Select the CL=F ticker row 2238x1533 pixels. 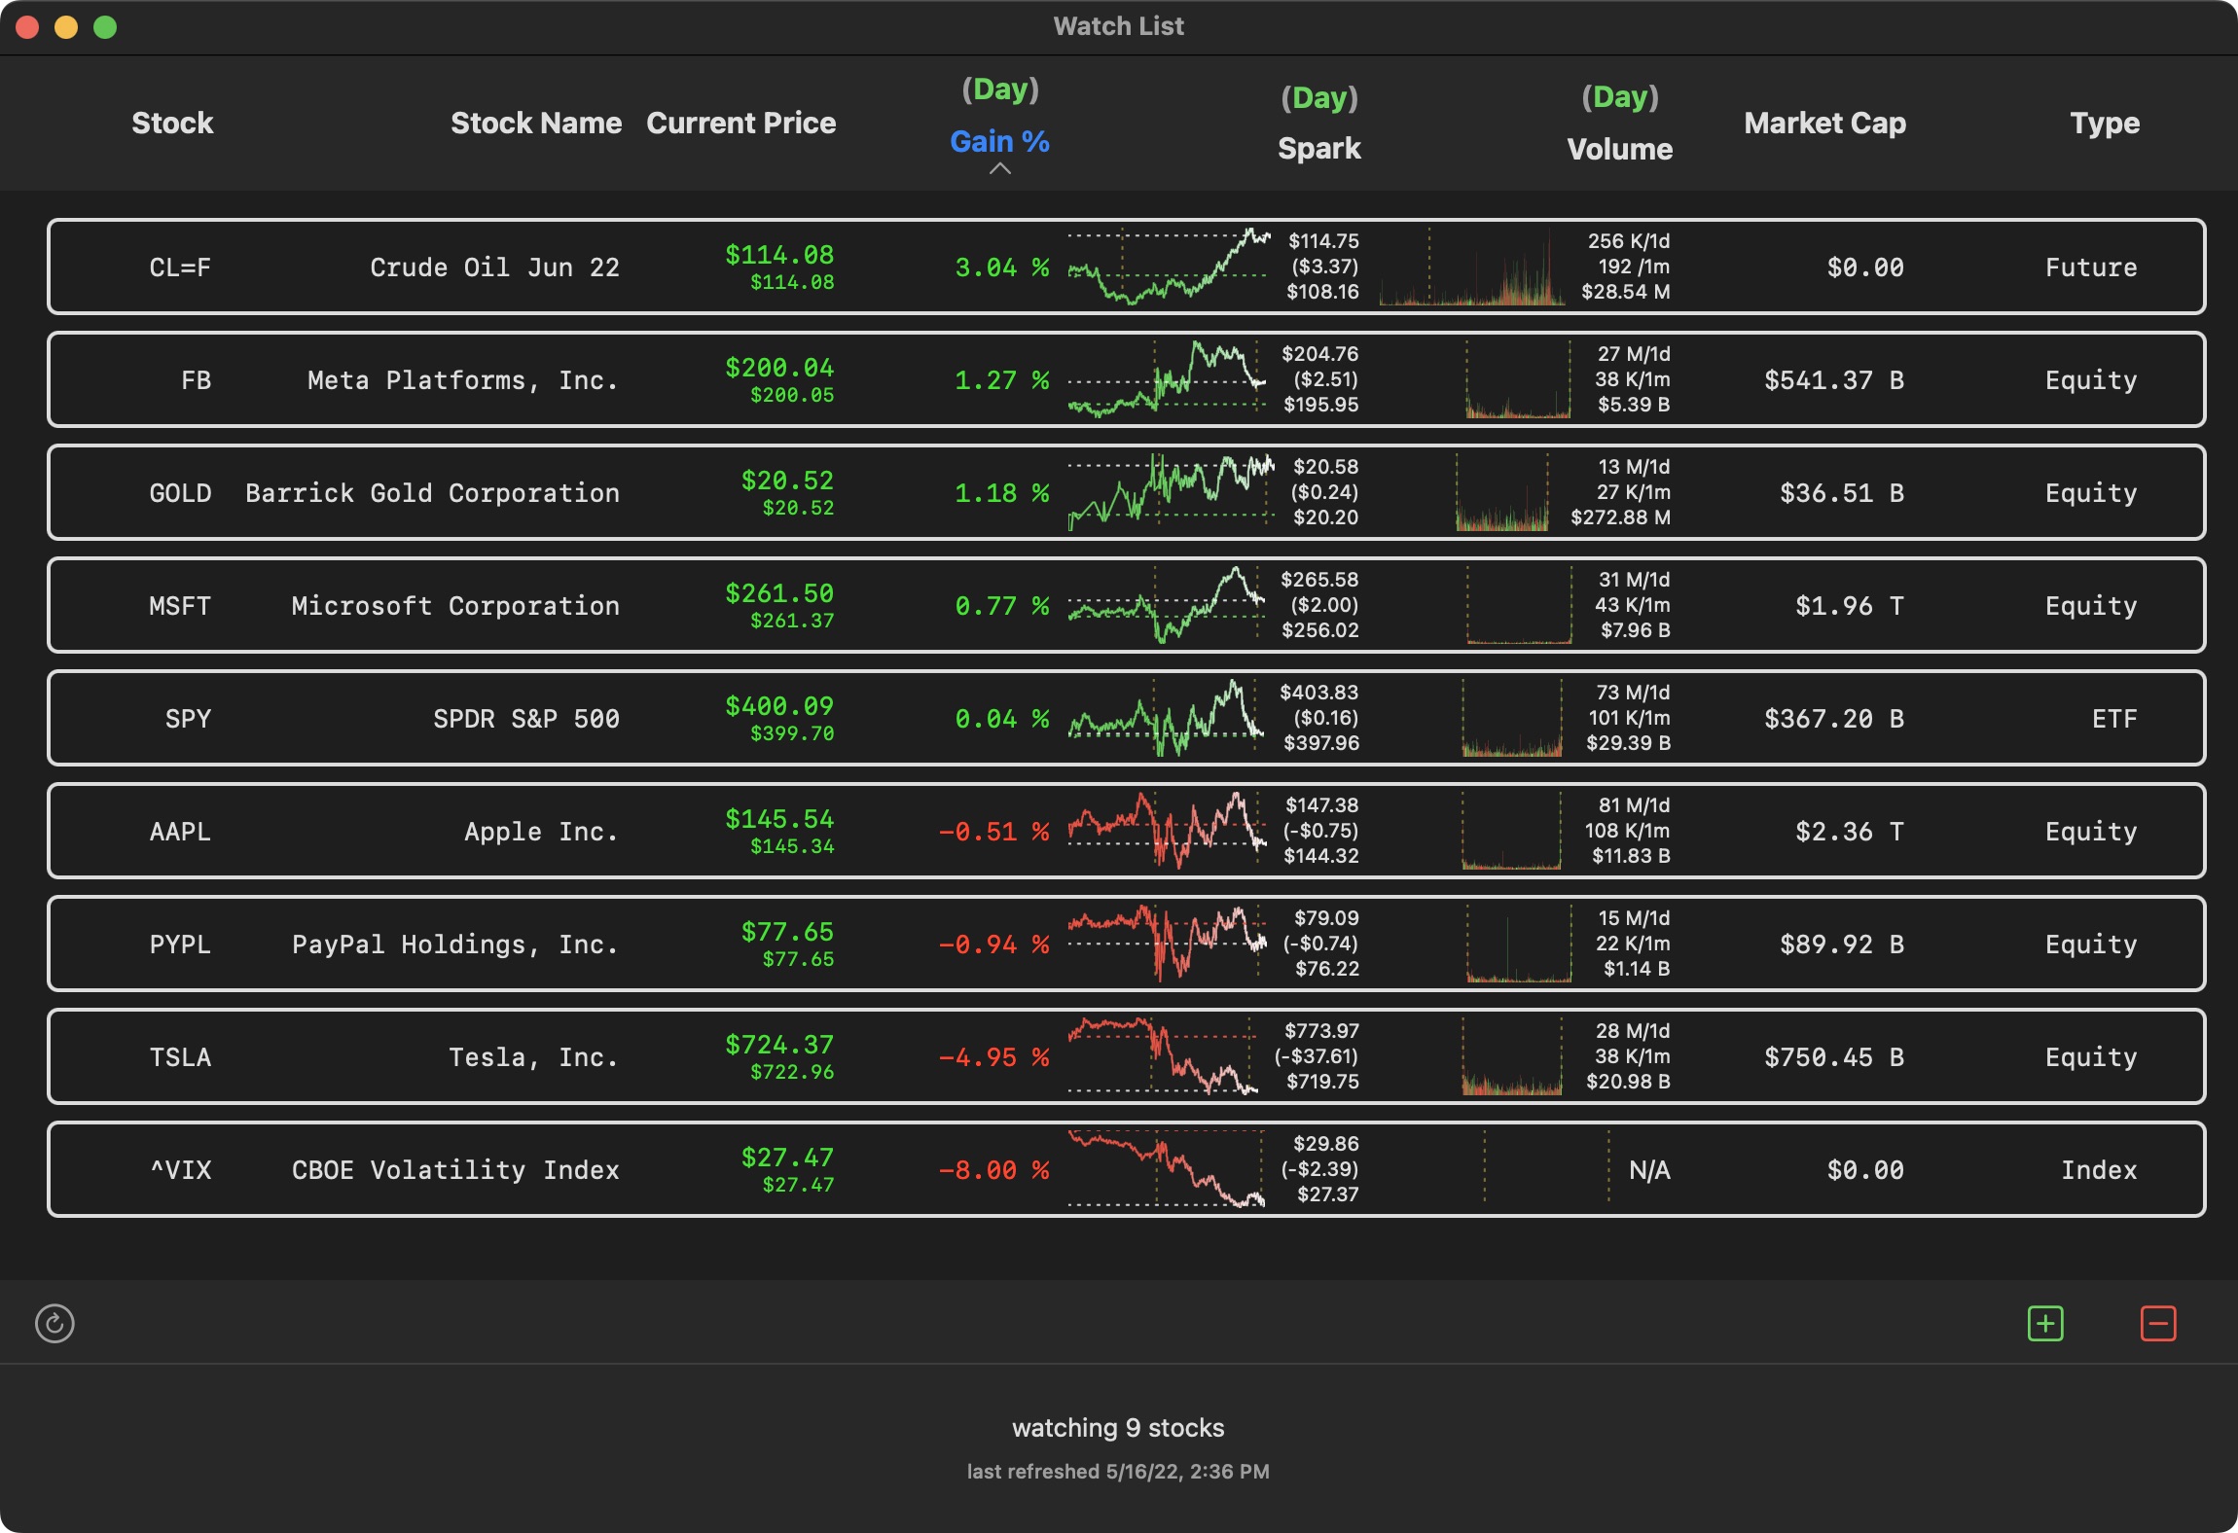pos(1126,267)
